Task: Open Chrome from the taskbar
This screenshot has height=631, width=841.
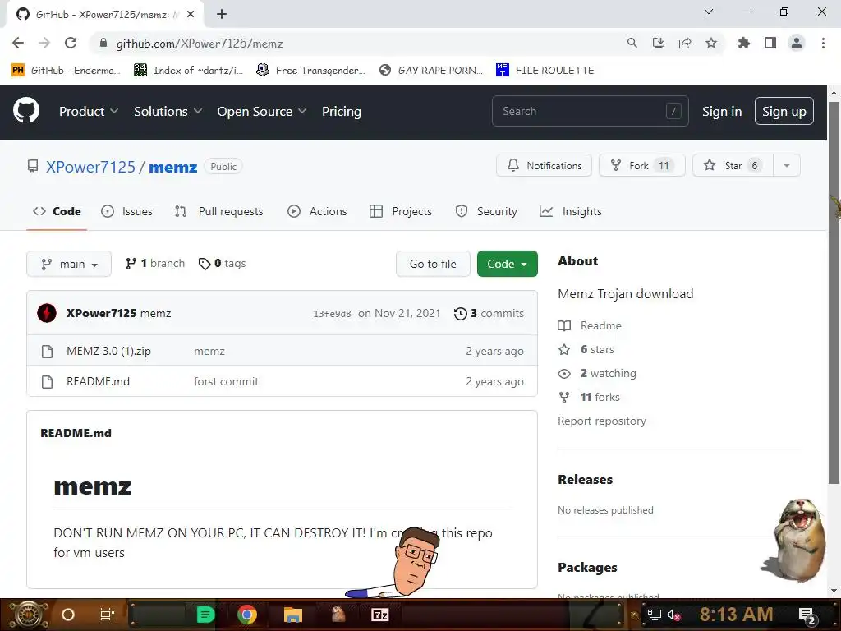Action: (247, 615)
